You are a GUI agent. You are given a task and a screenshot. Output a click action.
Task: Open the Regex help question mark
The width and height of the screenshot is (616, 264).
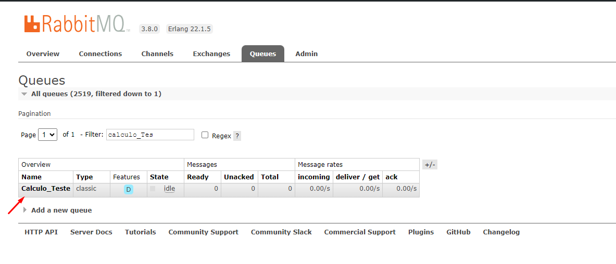point(237,136)
